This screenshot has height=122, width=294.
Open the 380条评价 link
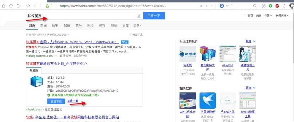click(80, 56)
